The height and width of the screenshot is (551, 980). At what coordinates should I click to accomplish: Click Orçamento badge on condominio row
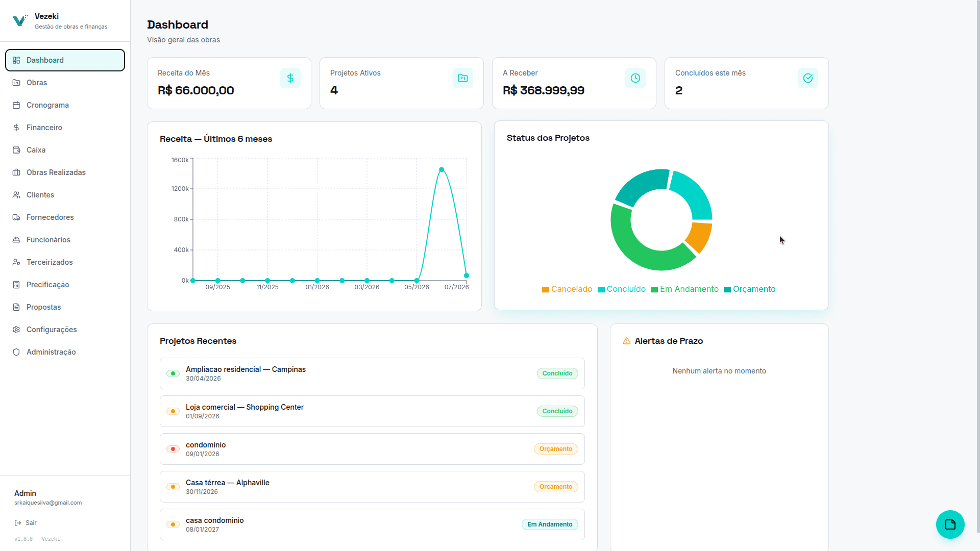point(556,449)
